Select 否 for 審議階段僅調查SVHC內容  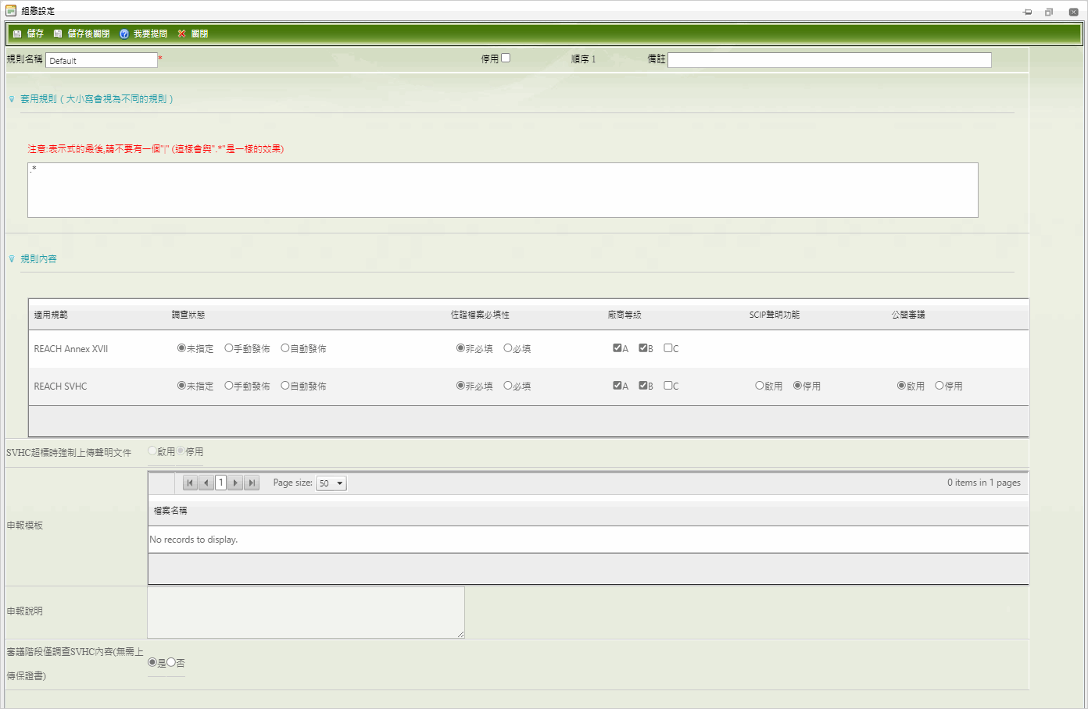click(x=171, y=662)
